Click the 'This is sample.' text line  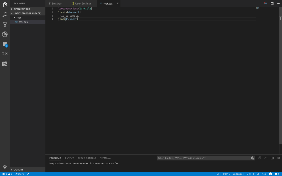tap(69, 16)
